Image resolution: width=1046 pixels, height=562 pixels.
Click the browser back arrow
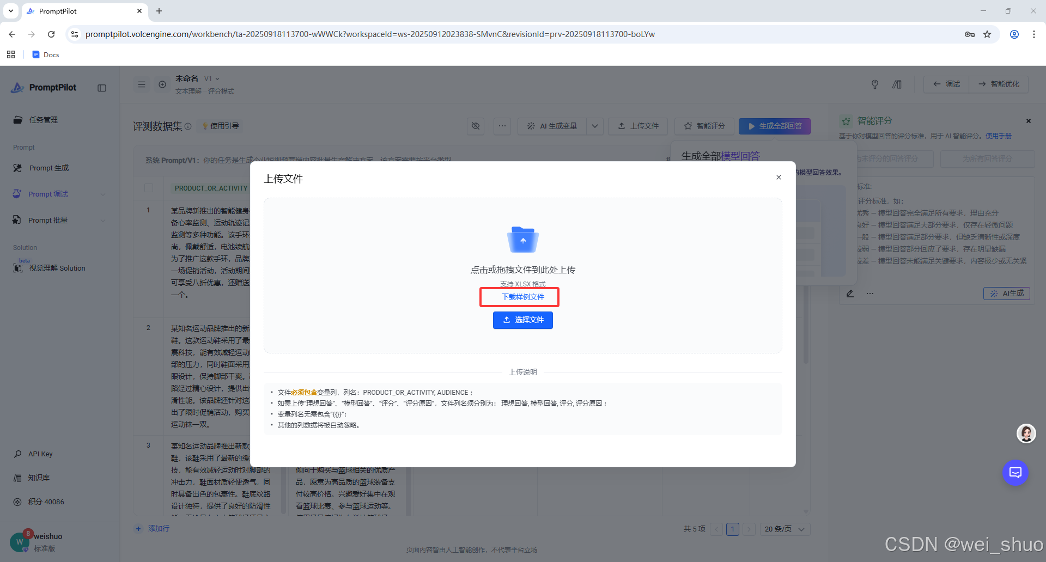click(x=12, y=34)
